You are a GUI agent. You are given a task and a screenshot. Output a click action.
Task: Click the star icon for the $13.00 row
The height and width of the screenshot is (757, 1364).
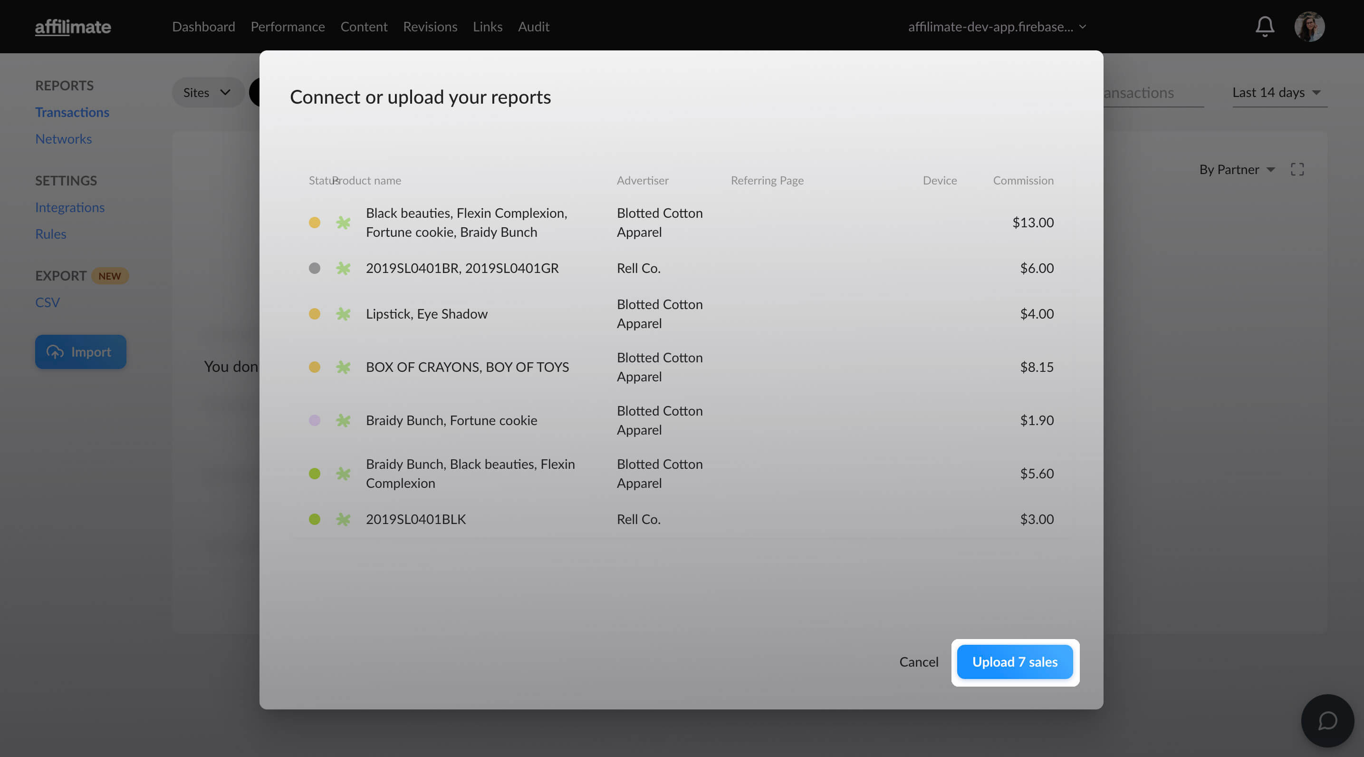tap(343, 223)
